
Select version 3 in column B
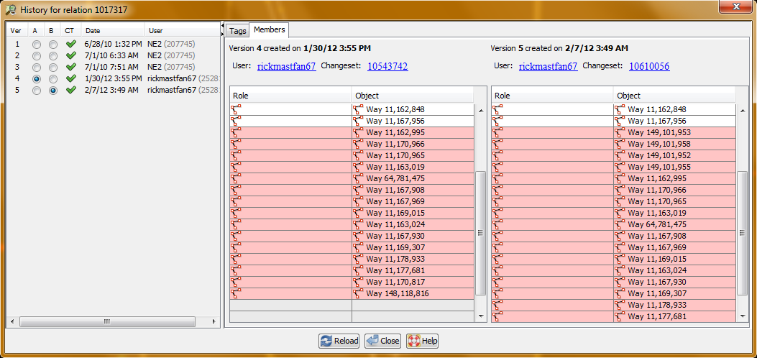53,68
